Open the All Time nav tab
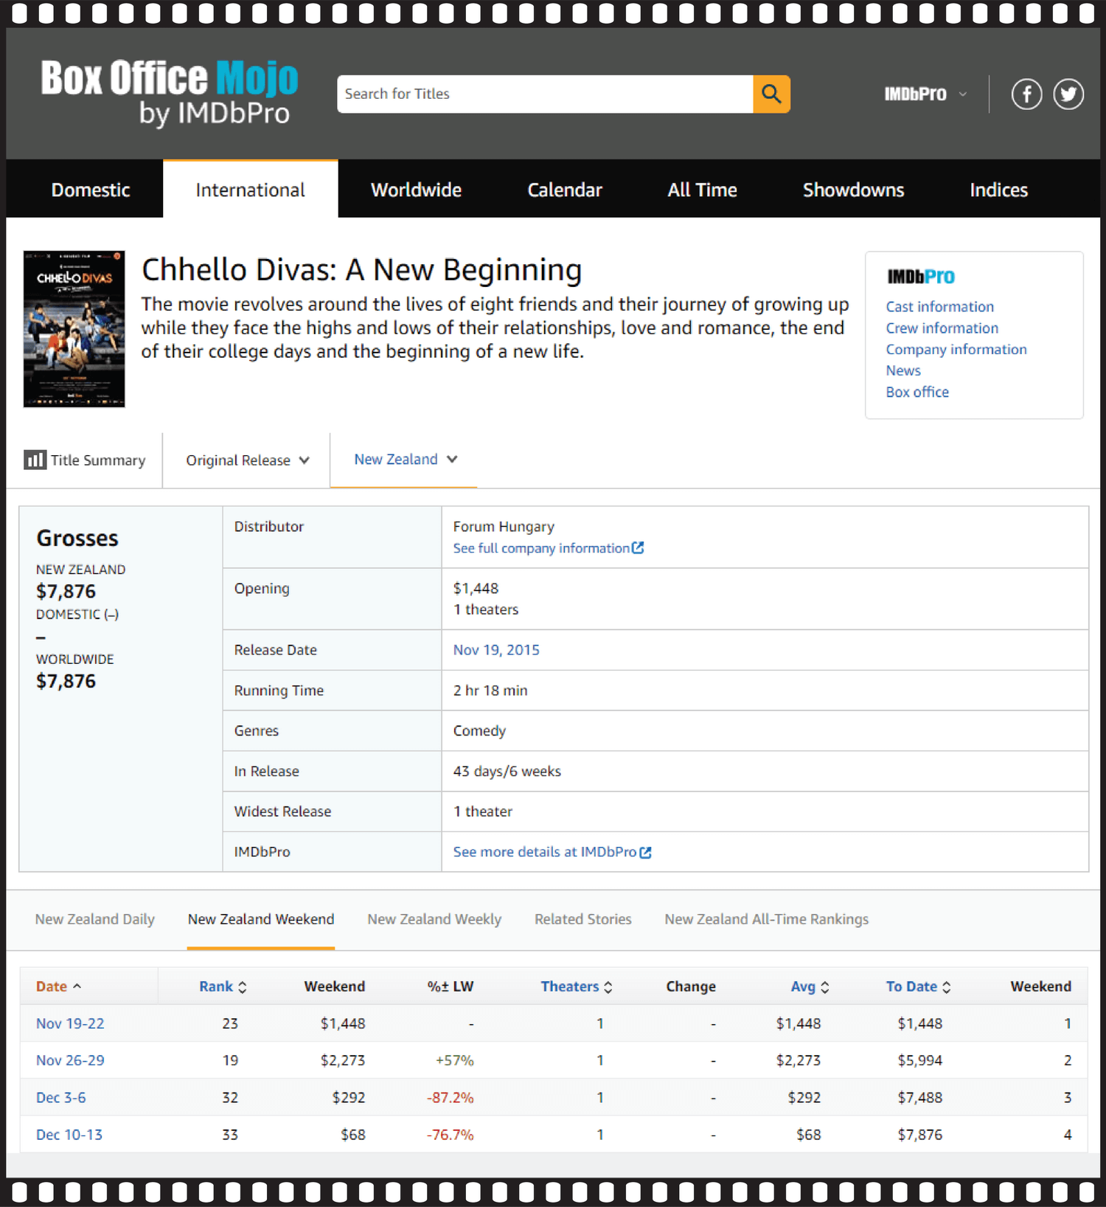This screenshot has height=1207, width=1106. (x=702, y=190)
